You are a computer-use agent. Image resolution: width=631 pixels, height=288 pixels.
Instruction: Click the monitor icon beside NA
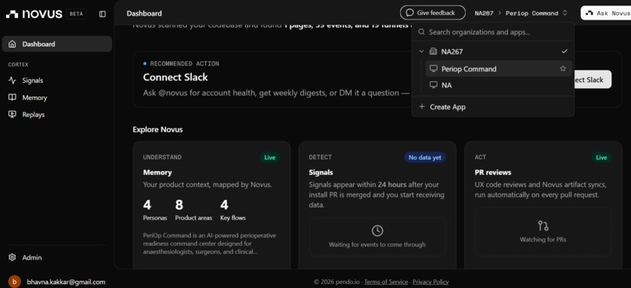tap(434, 85)
